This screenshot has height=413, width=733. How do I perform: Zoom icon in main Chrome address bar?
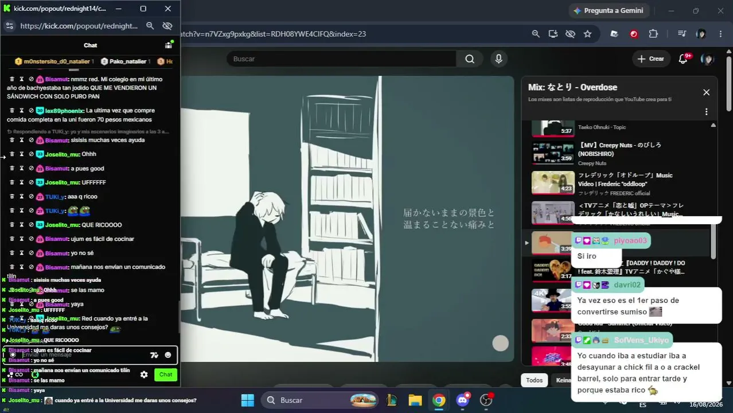click(536, 34)
